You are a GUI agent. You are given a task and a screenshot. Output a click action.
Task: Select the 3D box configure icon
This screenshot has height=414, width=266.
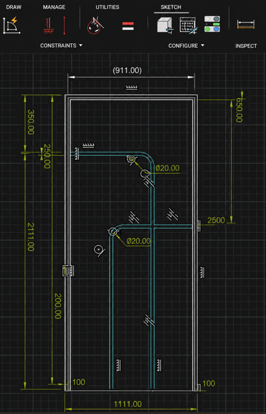pos(165,25)
